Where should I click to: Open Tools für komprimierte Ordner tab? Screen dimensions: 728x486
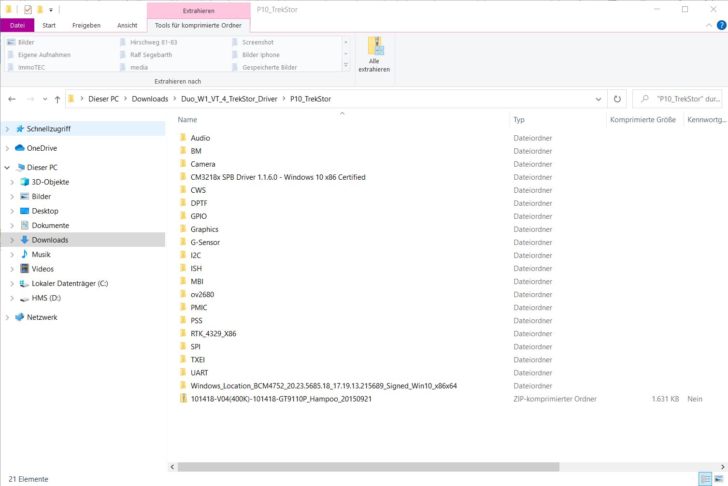198,25
